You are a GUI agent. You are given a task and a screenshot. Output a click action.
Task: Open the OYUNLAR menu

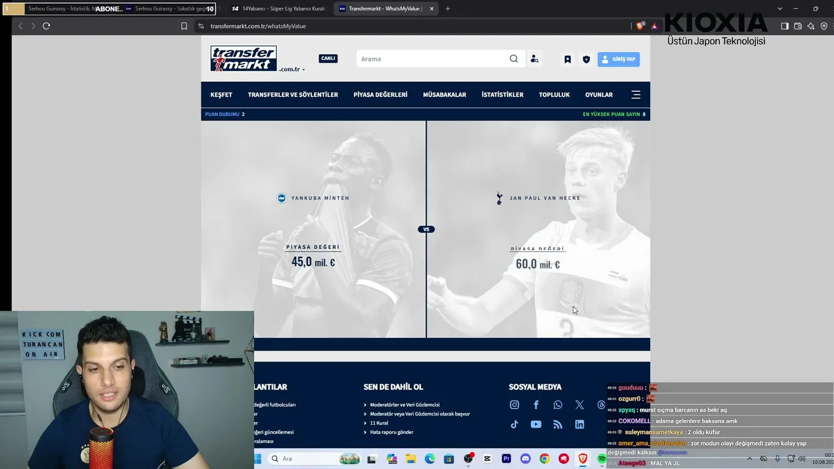click(599, 95)
